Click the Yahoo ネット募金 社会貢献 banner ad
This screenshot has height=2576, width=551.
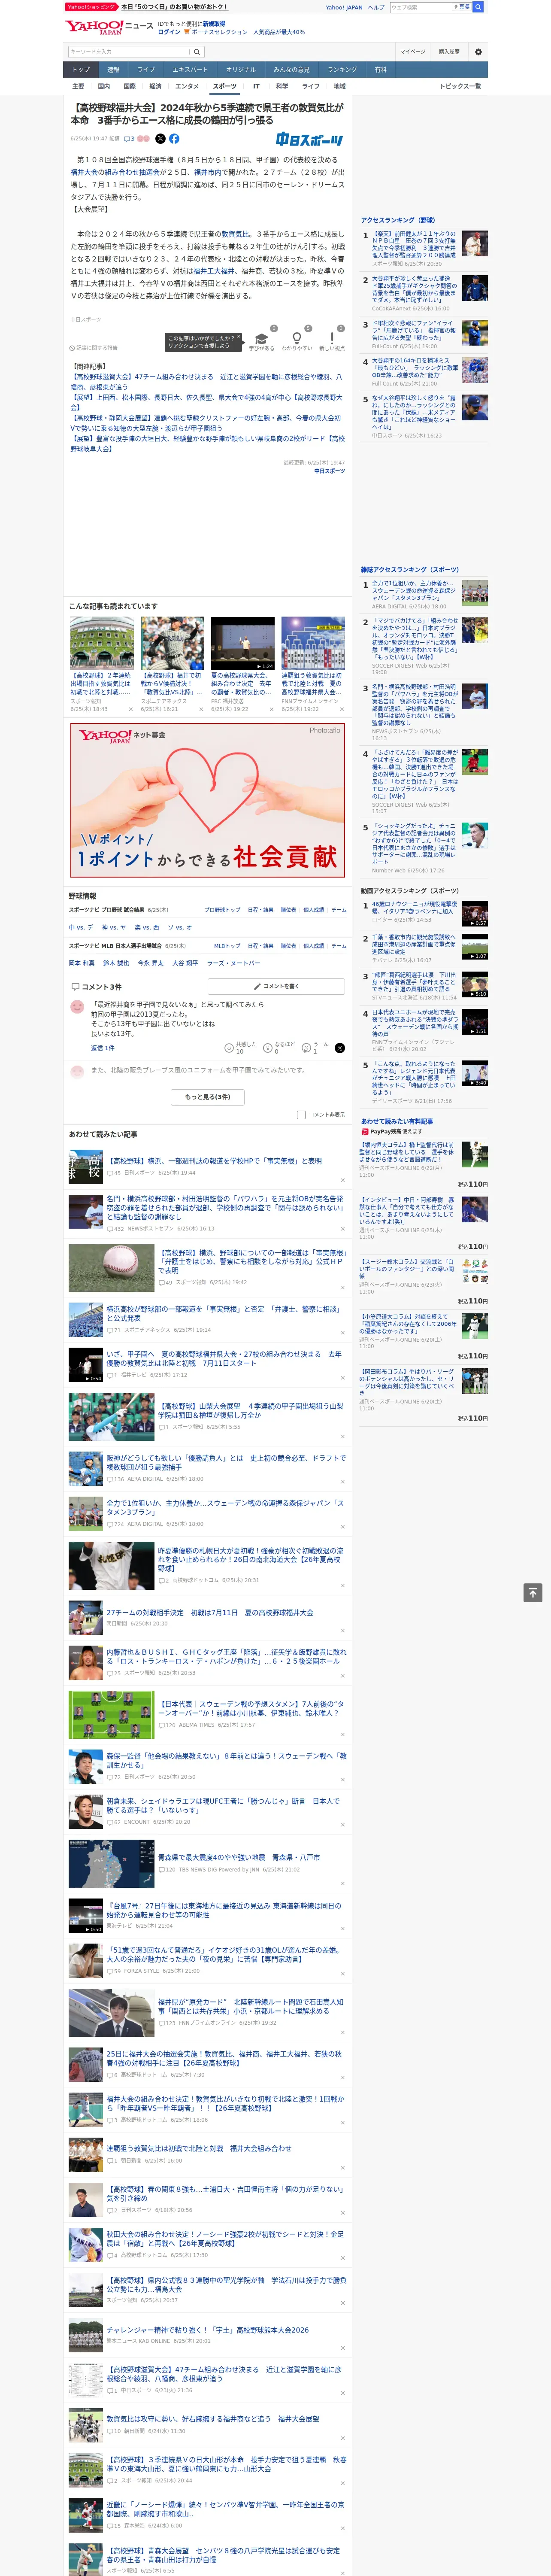point(207,800)
